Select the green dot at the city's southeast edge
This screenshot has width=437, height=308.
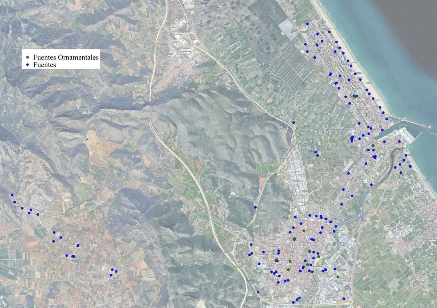point(338,277)
